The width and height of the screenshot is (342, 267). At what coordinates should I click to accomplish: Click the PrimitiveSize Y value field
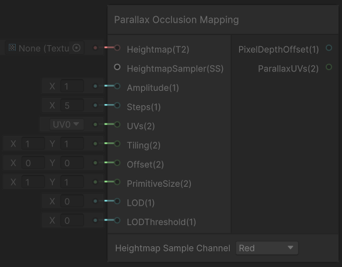72,182
